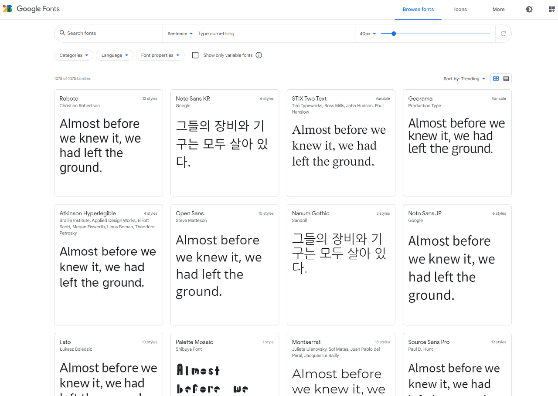Click 'Paul D. Hunt' designer text
The height and width of the screenshot is (396, 558).
[421, 349]
